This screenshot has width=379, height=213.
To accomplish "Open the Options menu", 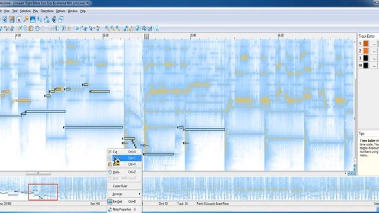I will point(60,11).
